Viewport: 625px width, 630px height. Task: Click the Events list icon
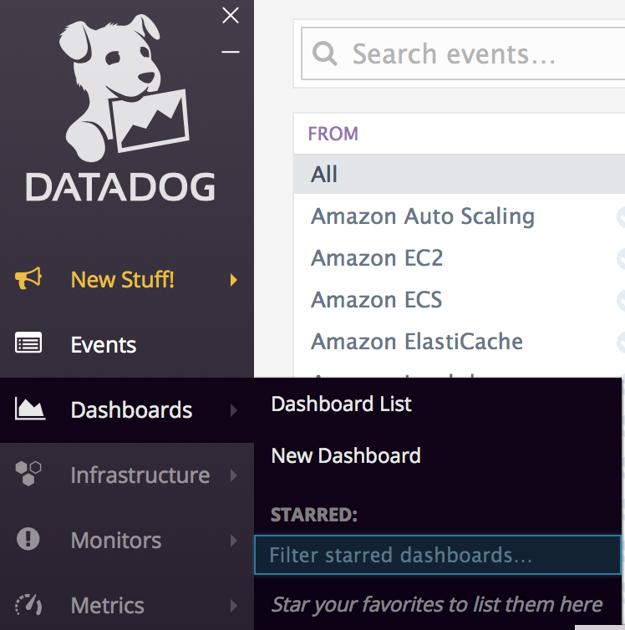click(x=28, y=343)
